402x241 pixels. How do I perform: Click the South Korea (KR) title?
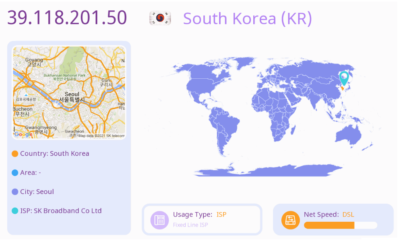[x=247, y=18]
